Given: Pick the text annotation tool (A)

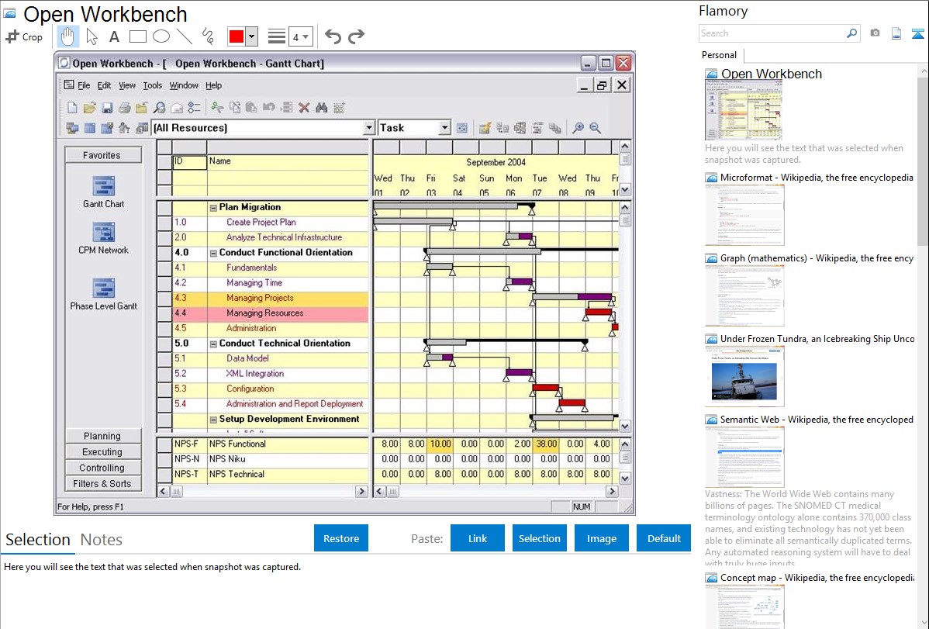Looking at the screenshot, I should coord(114,36).
